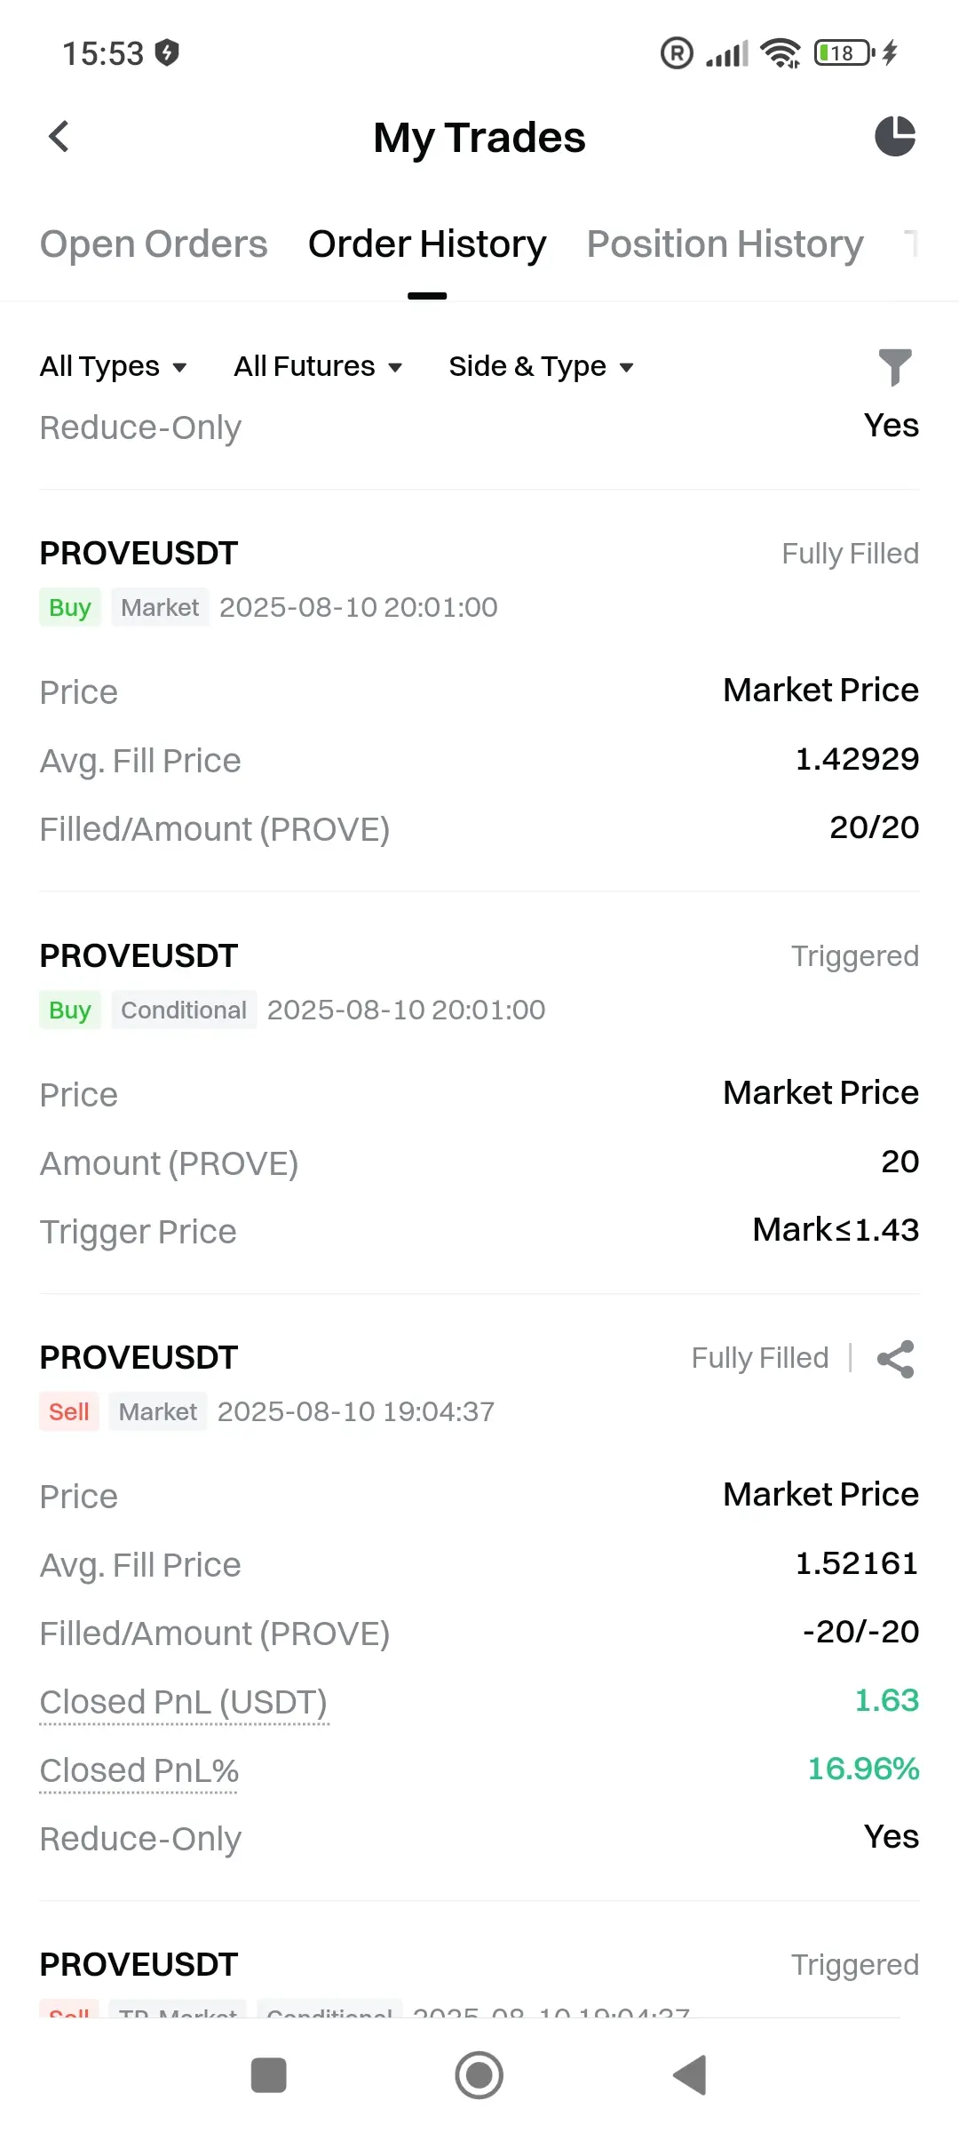The width and height of the screenshot is (959, 2133).
Task: Tap the back arrow icon
Action: (59, 137)
